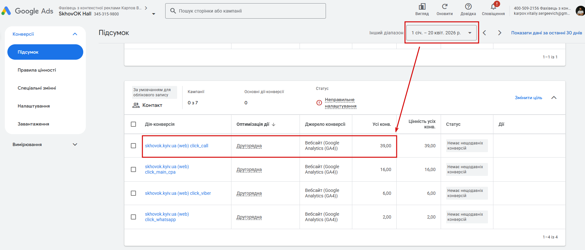The width and height of the screenshot is (585, 250).
Task: Open the Вигляд (Appearance) icon
Action: [422, 7]
